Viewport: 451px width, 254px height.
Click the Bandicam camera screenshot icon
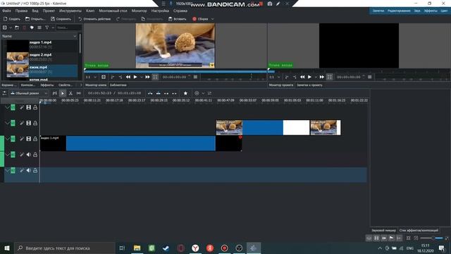pos(270,4)
